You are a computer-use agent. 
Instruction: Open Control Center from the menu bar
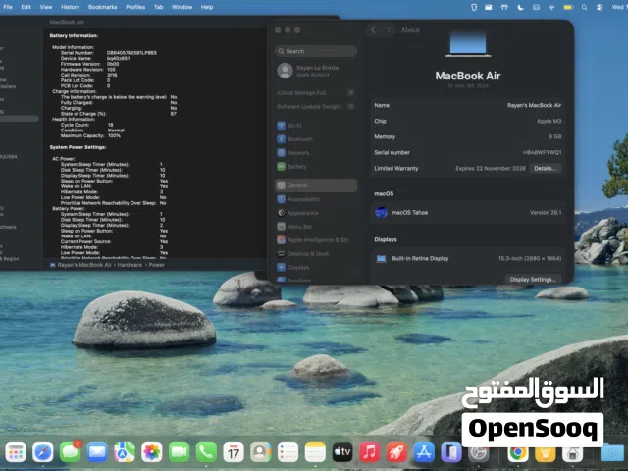click(600, 7)
